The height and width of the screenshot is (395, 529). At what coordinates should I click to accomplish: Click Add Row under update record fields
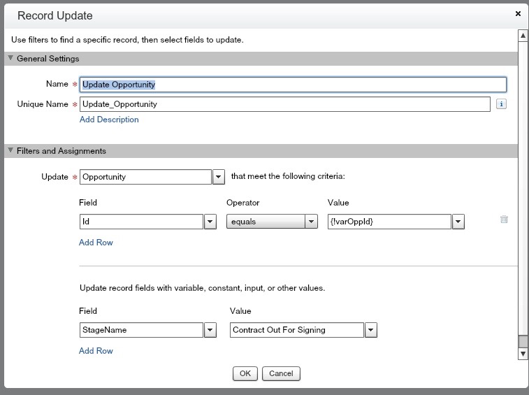(x=96, y=351)
